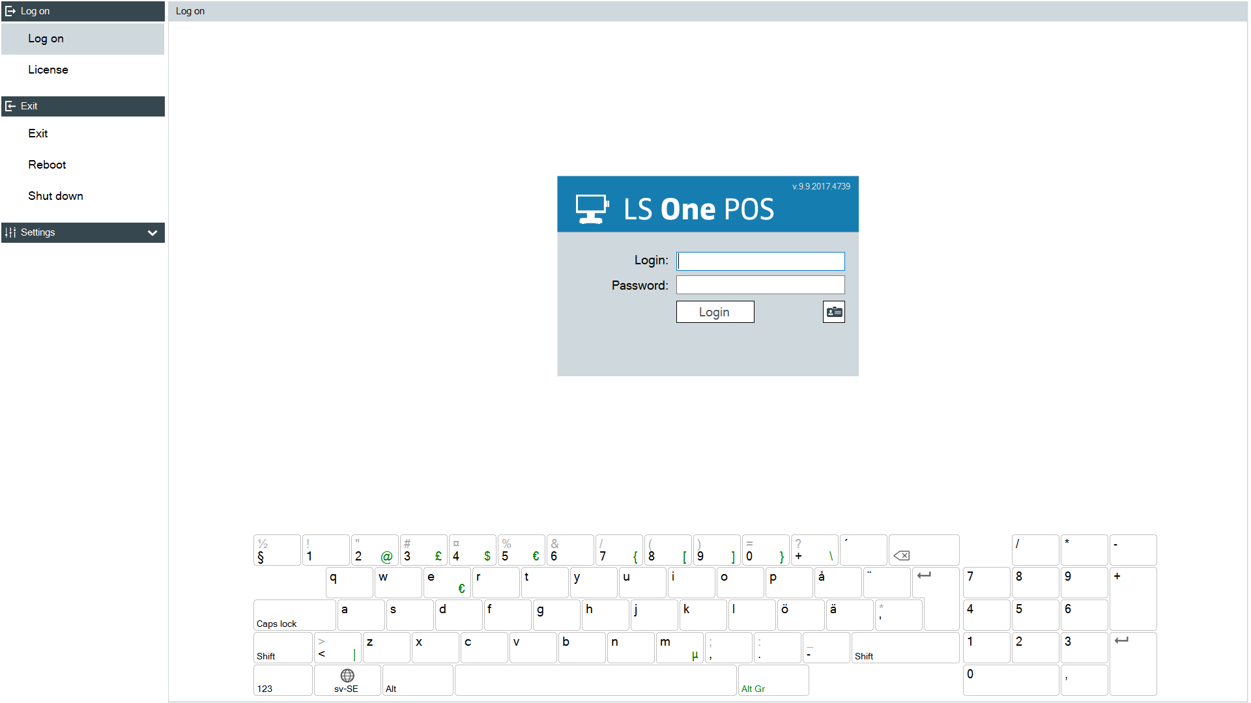1251x703 pixels.
Task: Click the Settings sliders icon
Action: (x=10, y=232)
